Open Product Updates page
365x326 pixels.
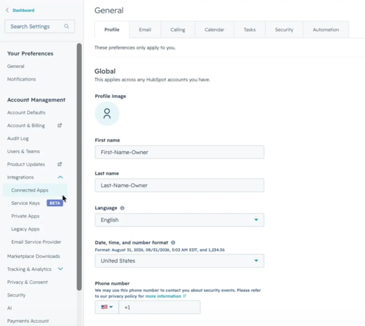click(26, 164)
